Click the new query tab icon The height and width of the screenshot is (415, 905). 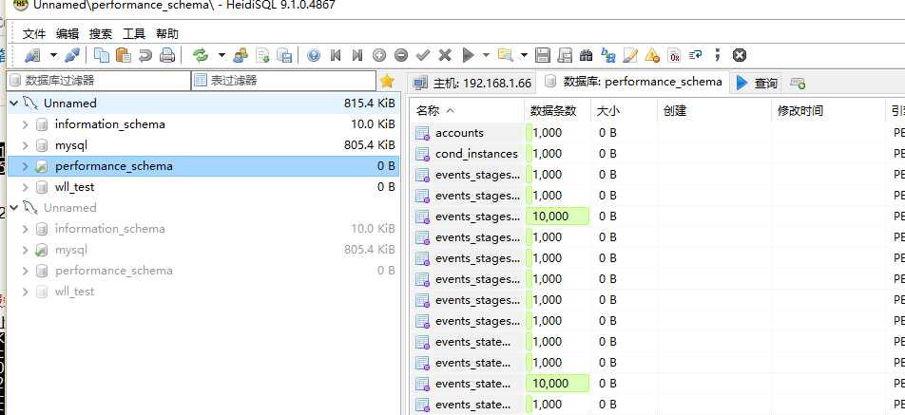[x=798, y=84]
